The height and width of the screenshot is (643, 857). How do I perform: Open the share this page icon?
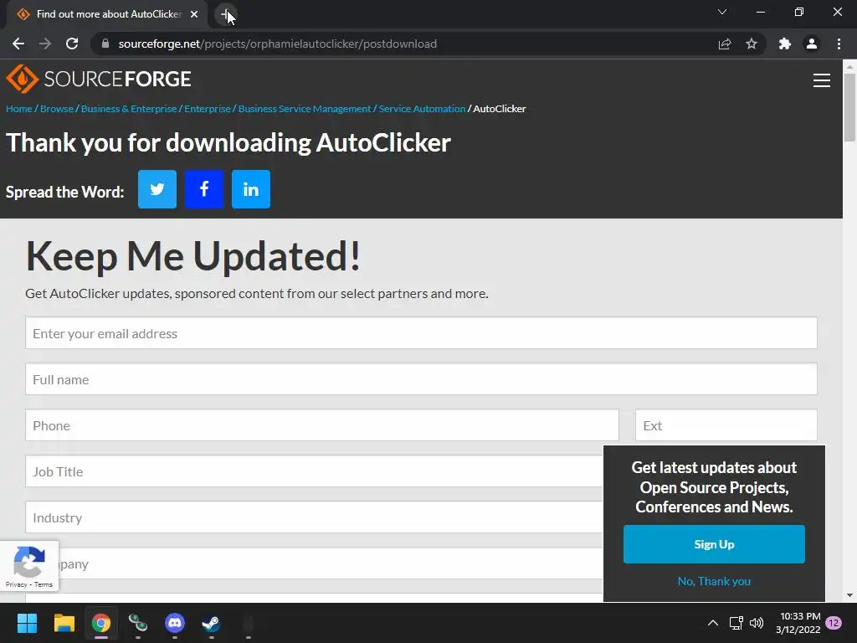[x=725, y=44]
